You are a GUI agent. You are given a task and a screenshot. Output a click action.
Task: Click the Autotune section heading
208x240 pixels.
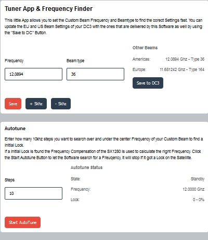tap(15, 129)
